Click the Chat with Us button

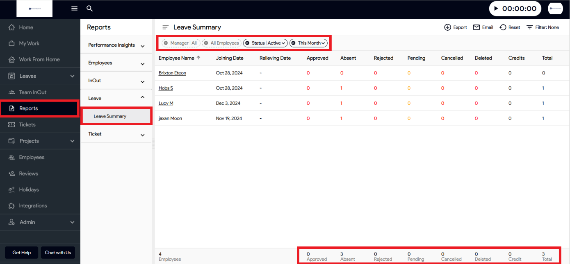pos(58,253)
